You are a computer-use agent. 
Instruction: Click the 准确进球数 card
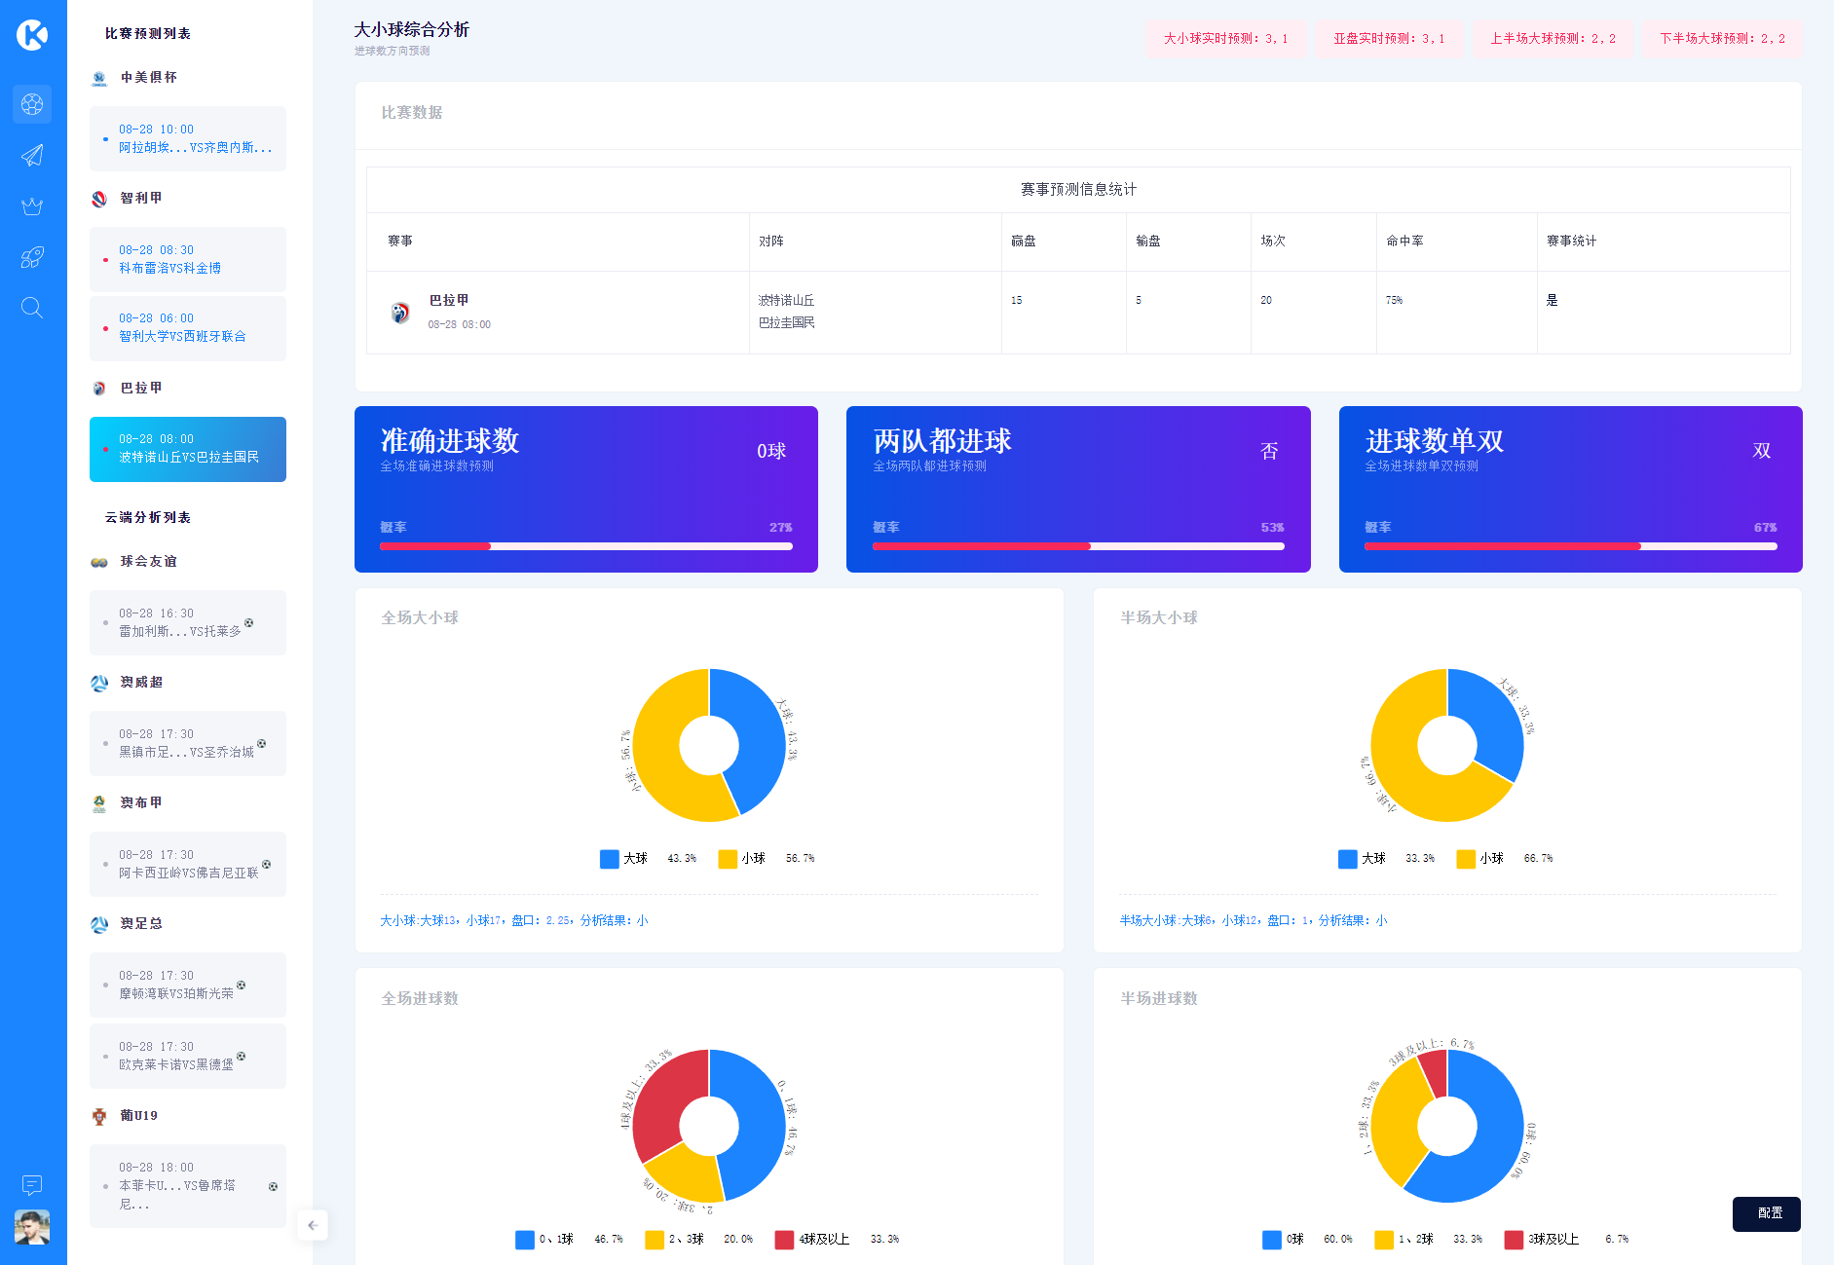click(x=586, y=489)
